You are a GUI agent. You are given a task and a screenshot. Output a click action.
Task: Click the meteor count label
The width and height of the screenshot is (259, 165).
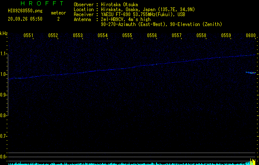pyautogui.click(x=58, y=13)
